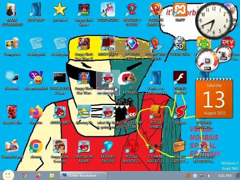Run 2PACALYPSE 2.3.exe

point(60,83)
